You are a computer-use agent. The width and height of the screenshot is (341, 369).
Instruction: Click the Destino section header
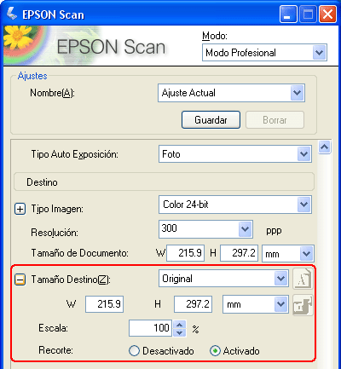164,182
